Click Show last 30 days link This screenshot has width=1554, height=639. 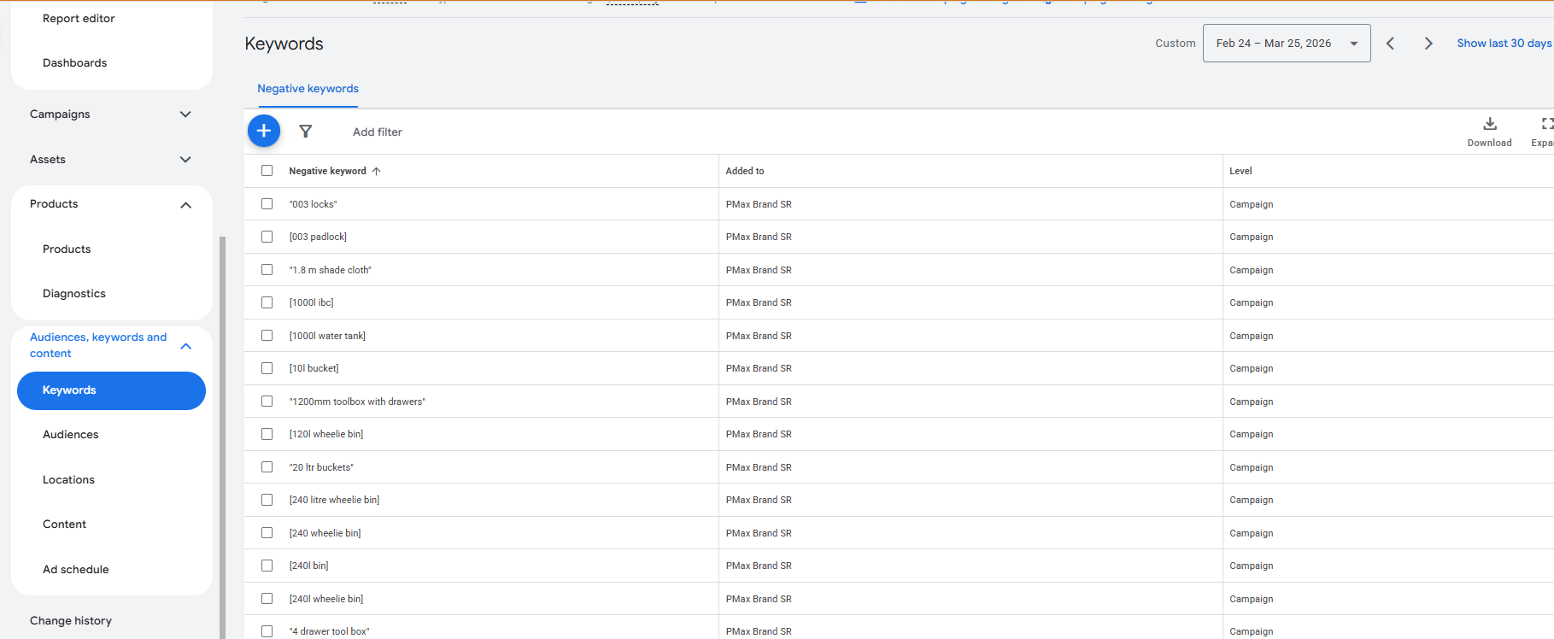click(1504, 44)
